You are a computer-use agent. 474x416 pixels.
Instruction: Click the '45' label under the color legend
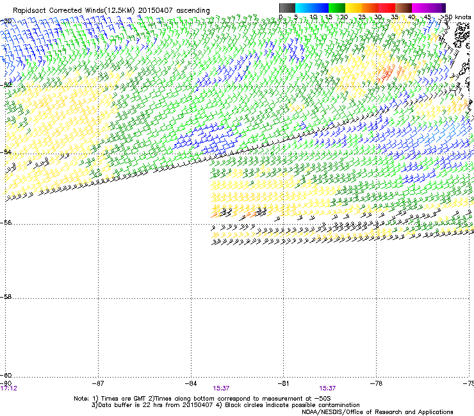[x=427, y=17]
